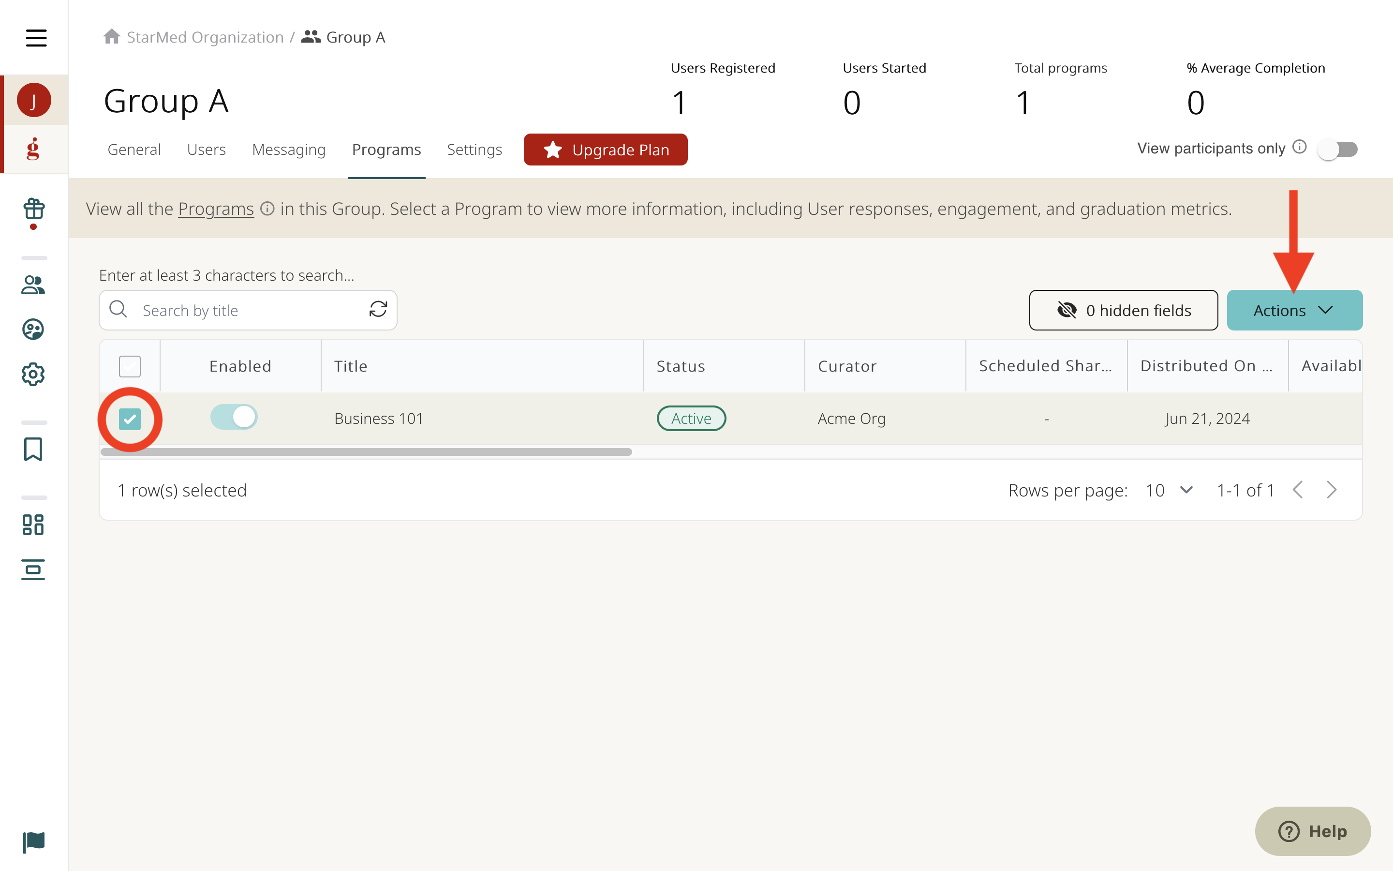This screenshot has height=871, width=1393.
Task: Click the red J user avatar
Action: point(34,100)
